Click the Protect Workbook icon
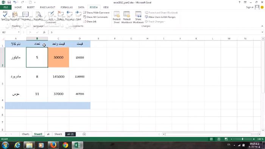The height and width of the screenshot is (149, 265). coord(126,17)
